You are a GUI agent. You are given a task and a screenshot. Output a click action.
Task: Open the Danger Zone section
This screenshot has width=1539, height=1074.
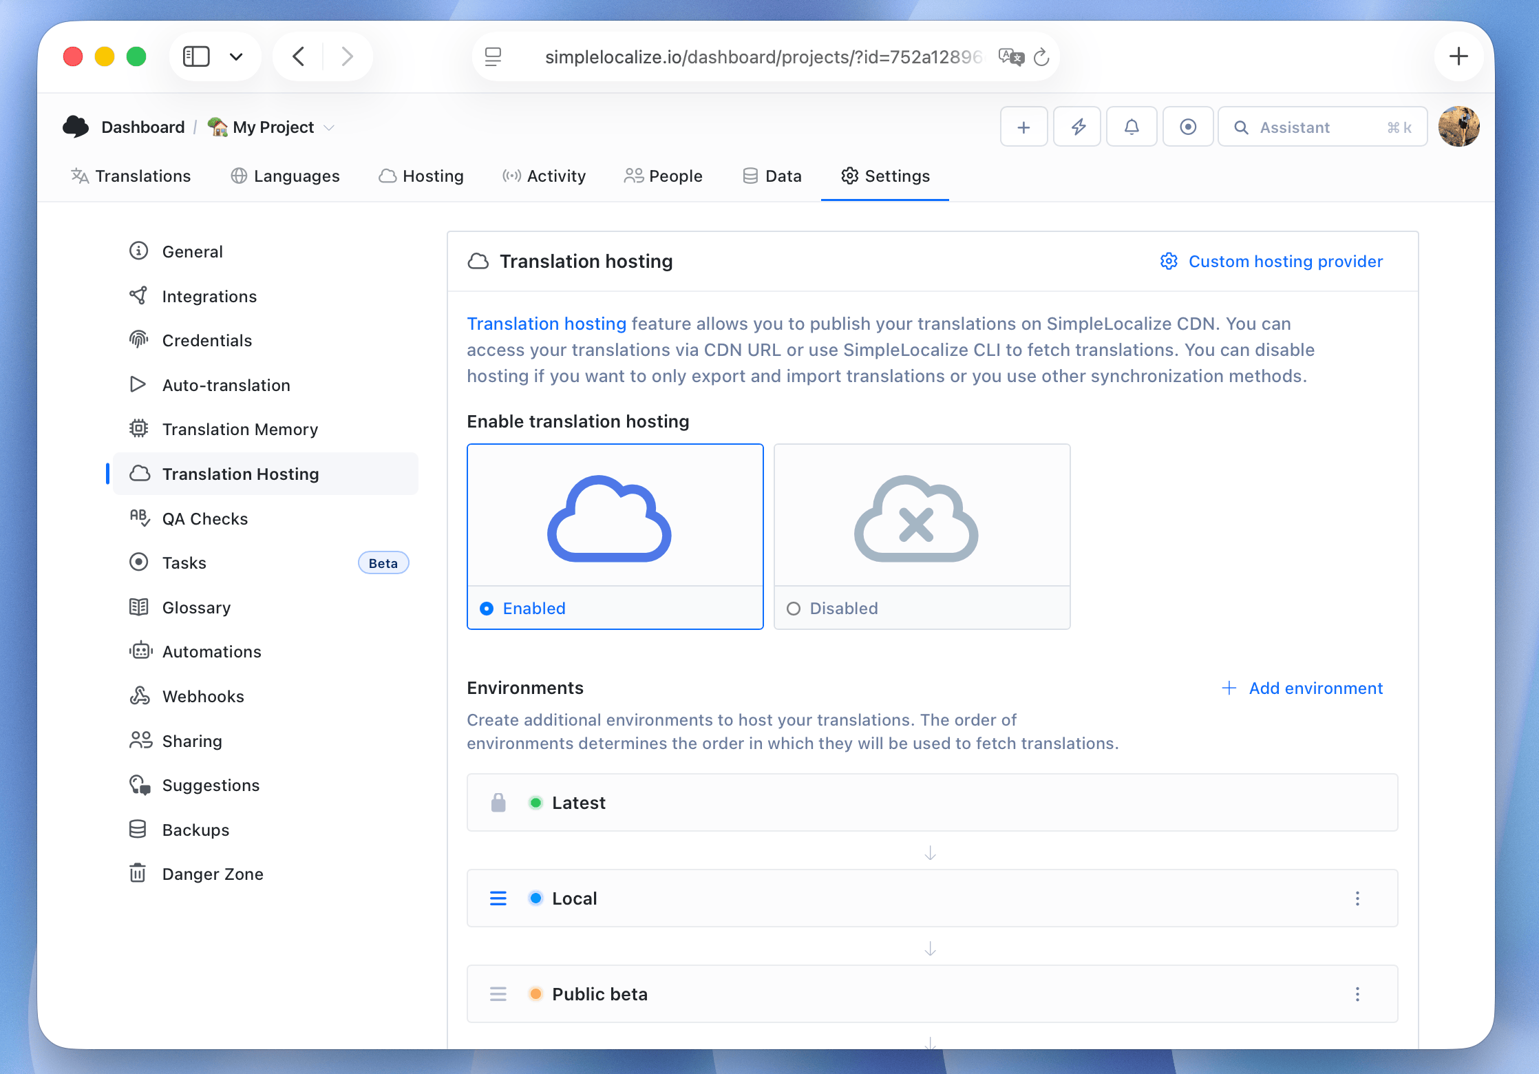(212, 874)
